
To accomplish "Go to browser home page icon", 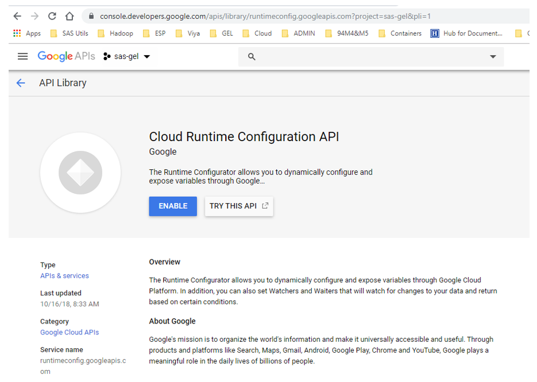I will pos(69,16).
